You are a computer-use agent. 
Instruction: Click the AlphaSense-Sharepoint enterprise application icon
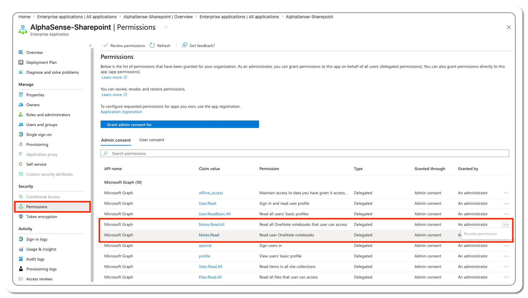23,30
